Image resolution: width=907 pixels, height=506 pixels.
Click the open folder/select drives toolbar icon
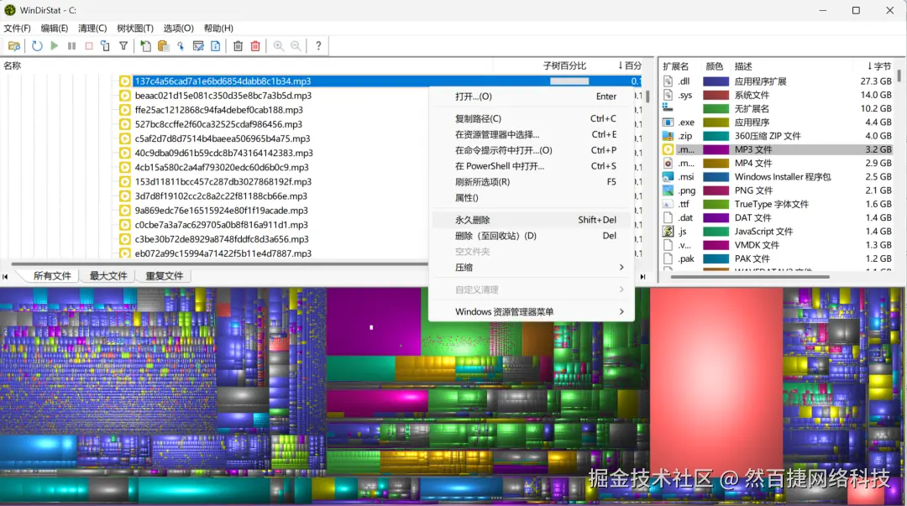pos(14,45)
